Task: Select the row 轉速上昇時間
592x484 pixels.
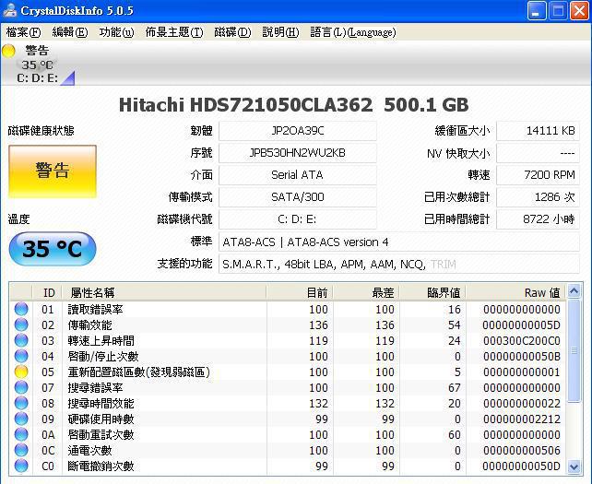Action: [x=288, y=340]
